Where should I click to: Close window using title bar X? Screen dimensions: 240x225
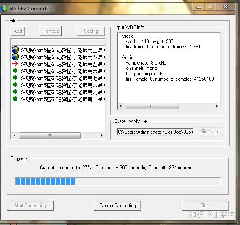[225, 7]
